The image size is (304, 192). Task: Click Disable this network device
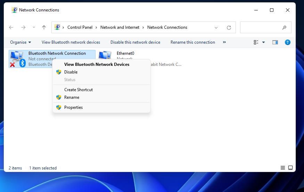click(135, 42)
